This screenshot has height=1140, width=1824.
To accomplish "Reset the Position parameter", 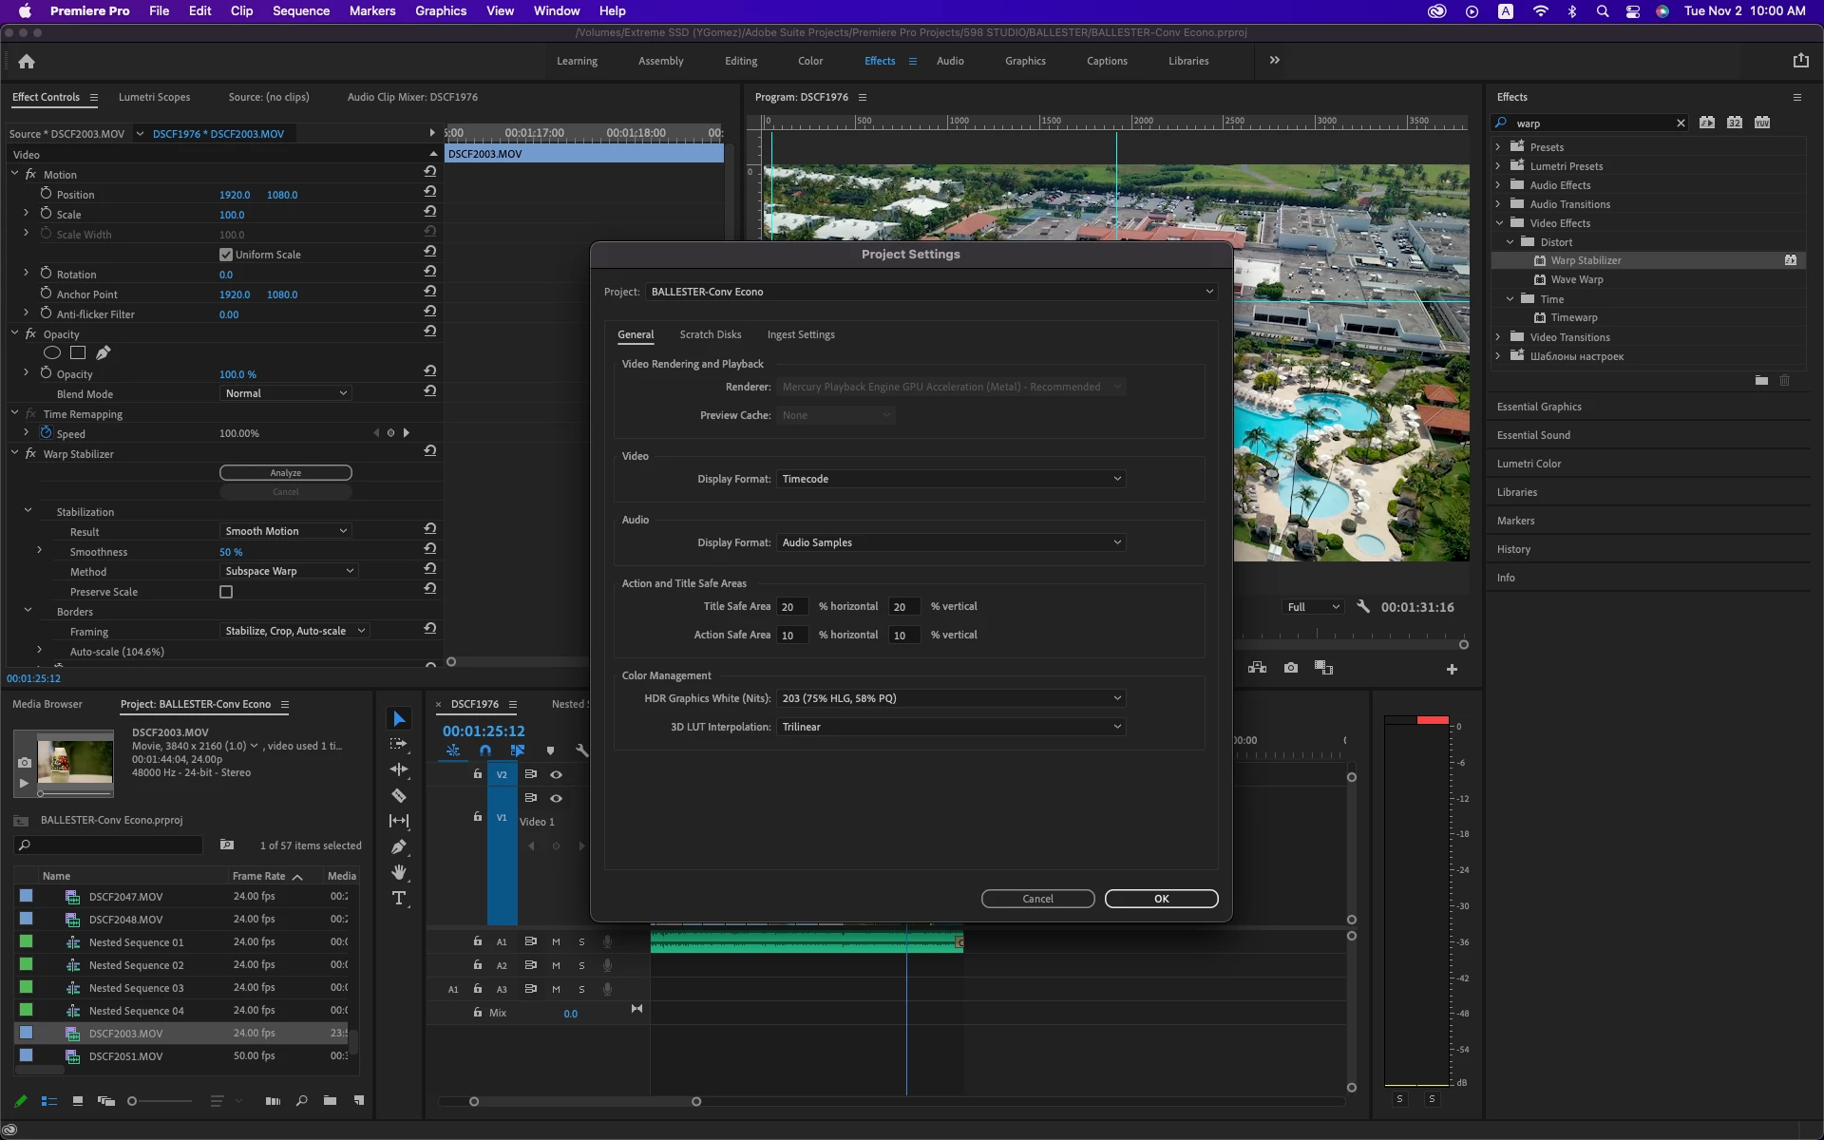I will pyautogui.click(x=430, y=192).
